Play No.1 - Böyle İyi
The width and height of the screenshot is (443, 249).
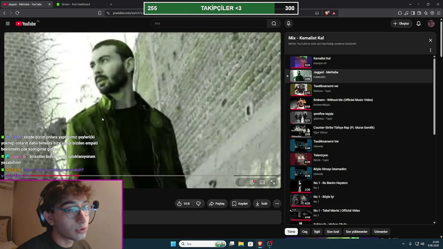359,200
